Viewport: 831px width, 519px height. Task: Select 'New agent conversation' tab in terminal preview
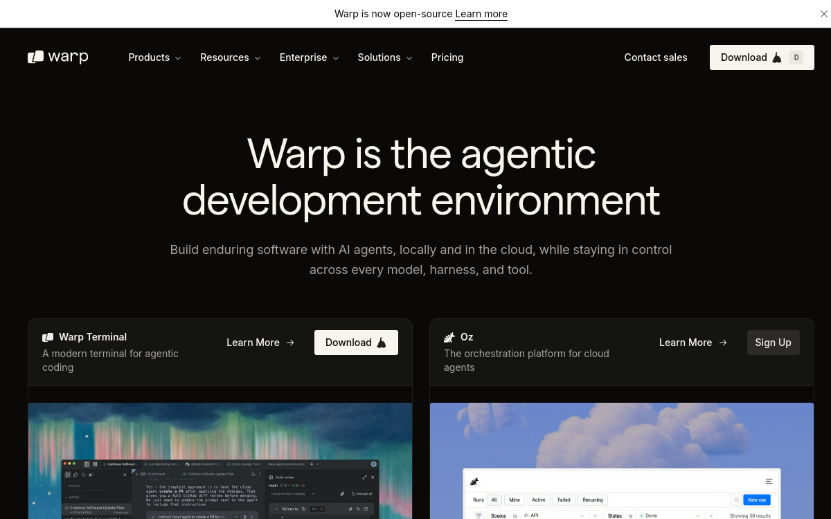click(x=286, y=464)
